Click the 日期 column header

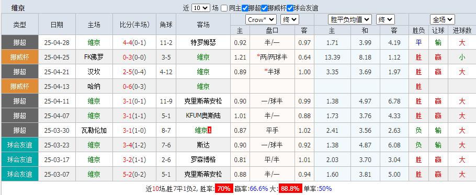[57, 25]
